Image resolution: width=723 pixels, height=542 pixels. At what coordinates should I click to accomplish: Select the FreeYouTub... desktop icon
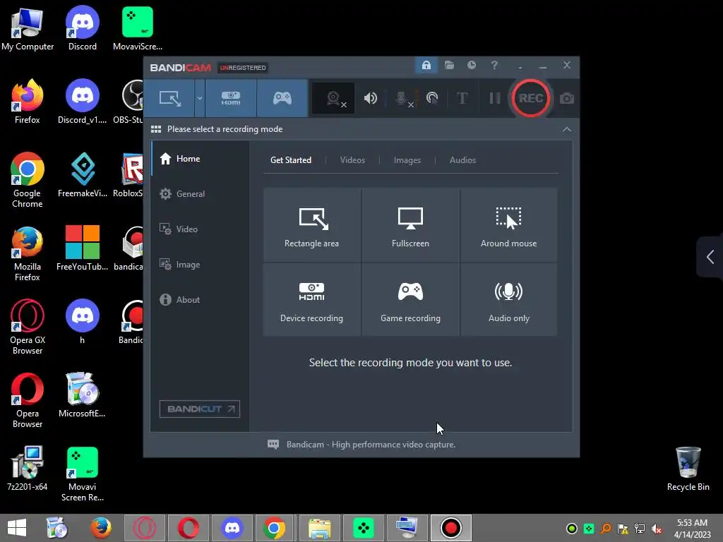click(82, 248)
